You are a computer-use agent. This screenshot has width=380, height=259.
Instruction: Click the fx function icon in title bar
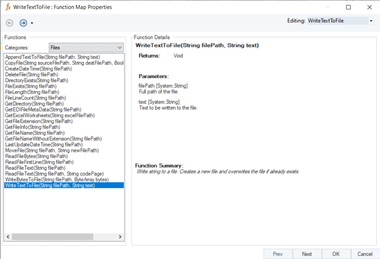pos(8,7)
